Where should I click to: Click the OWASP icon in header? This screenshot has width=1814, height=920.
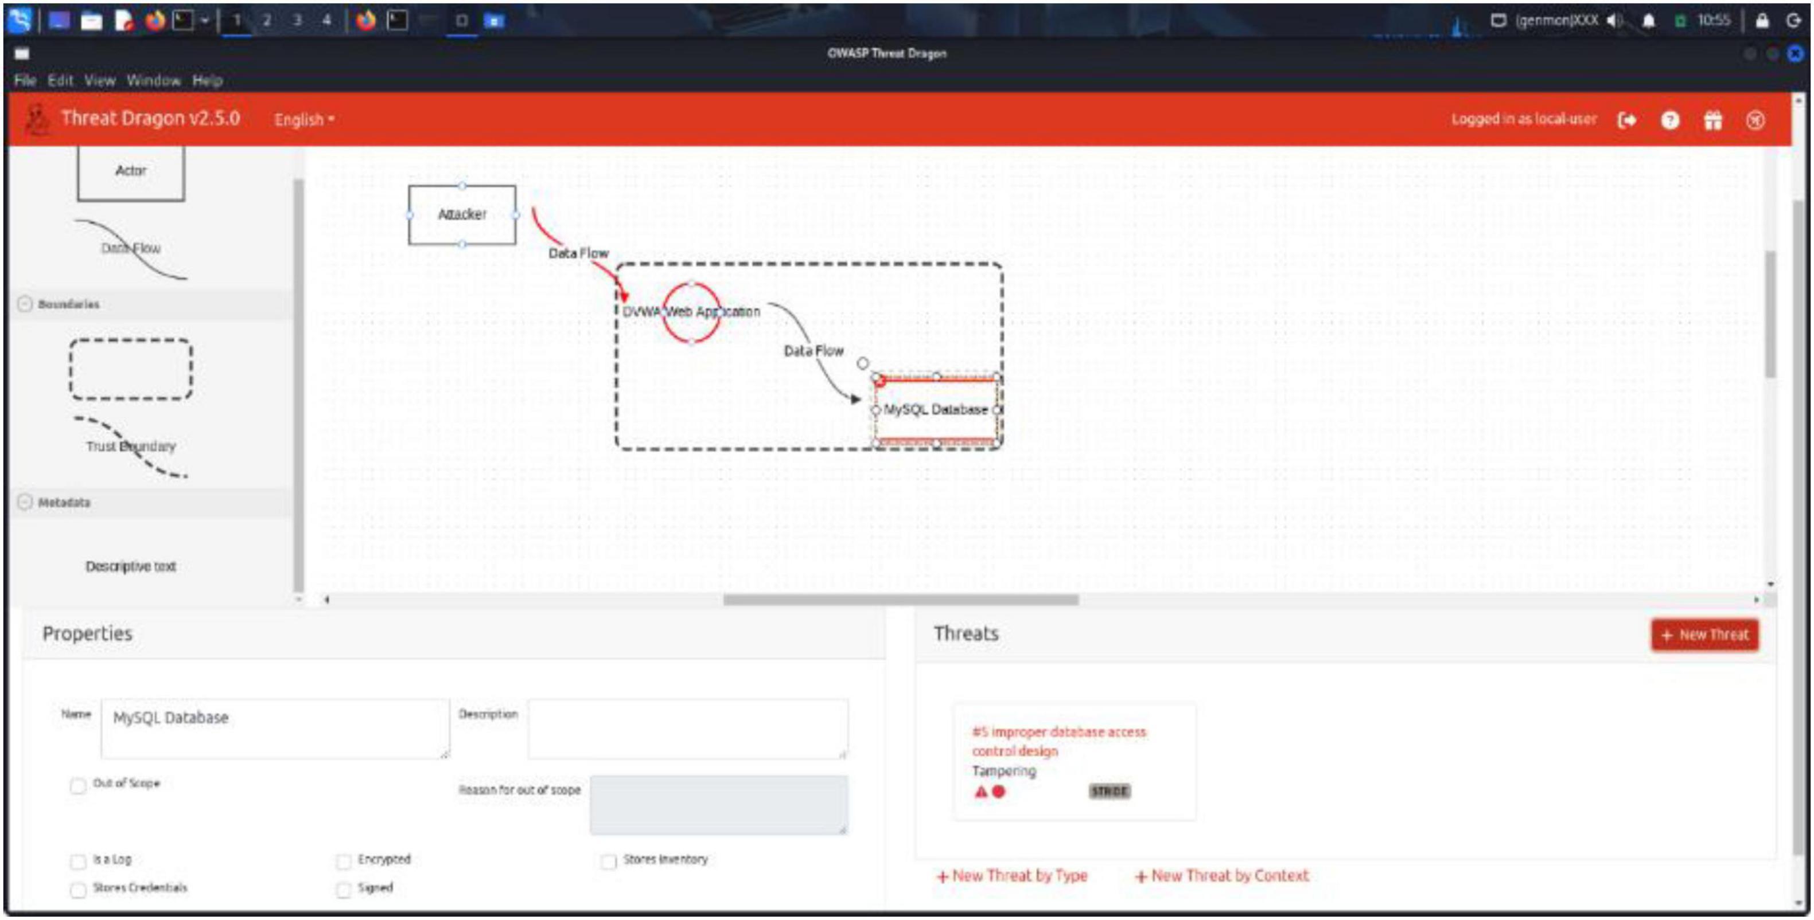point(1755,120)
